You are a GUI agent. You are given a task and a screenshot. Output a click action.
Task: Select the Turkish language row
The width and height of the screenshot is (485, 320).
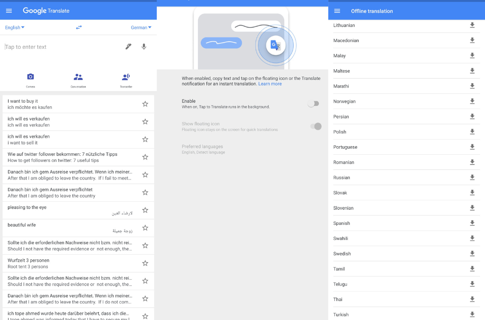pos(406,314)
